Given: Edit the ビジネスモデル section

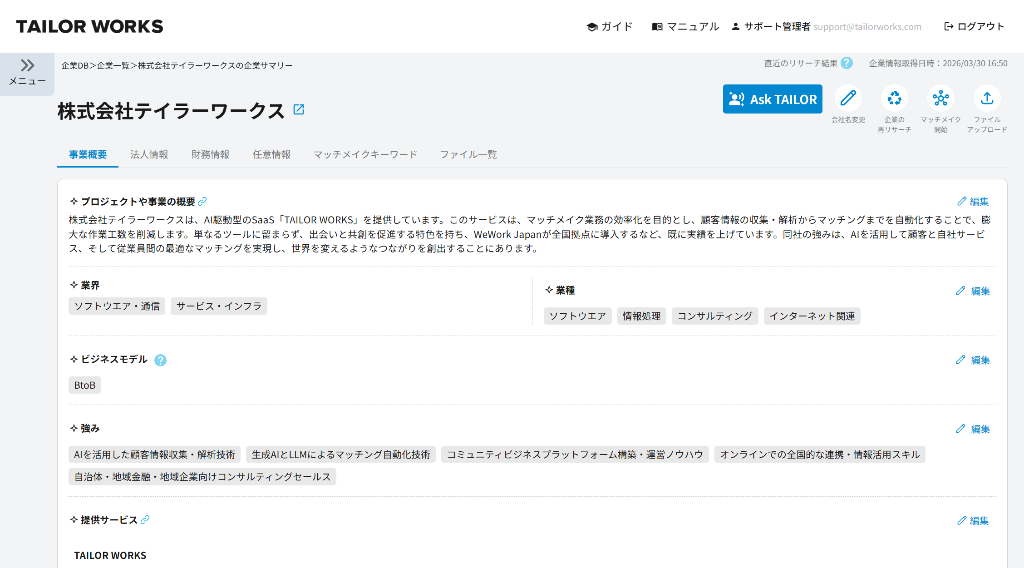Looking at the screenshot, I should 973,360.
